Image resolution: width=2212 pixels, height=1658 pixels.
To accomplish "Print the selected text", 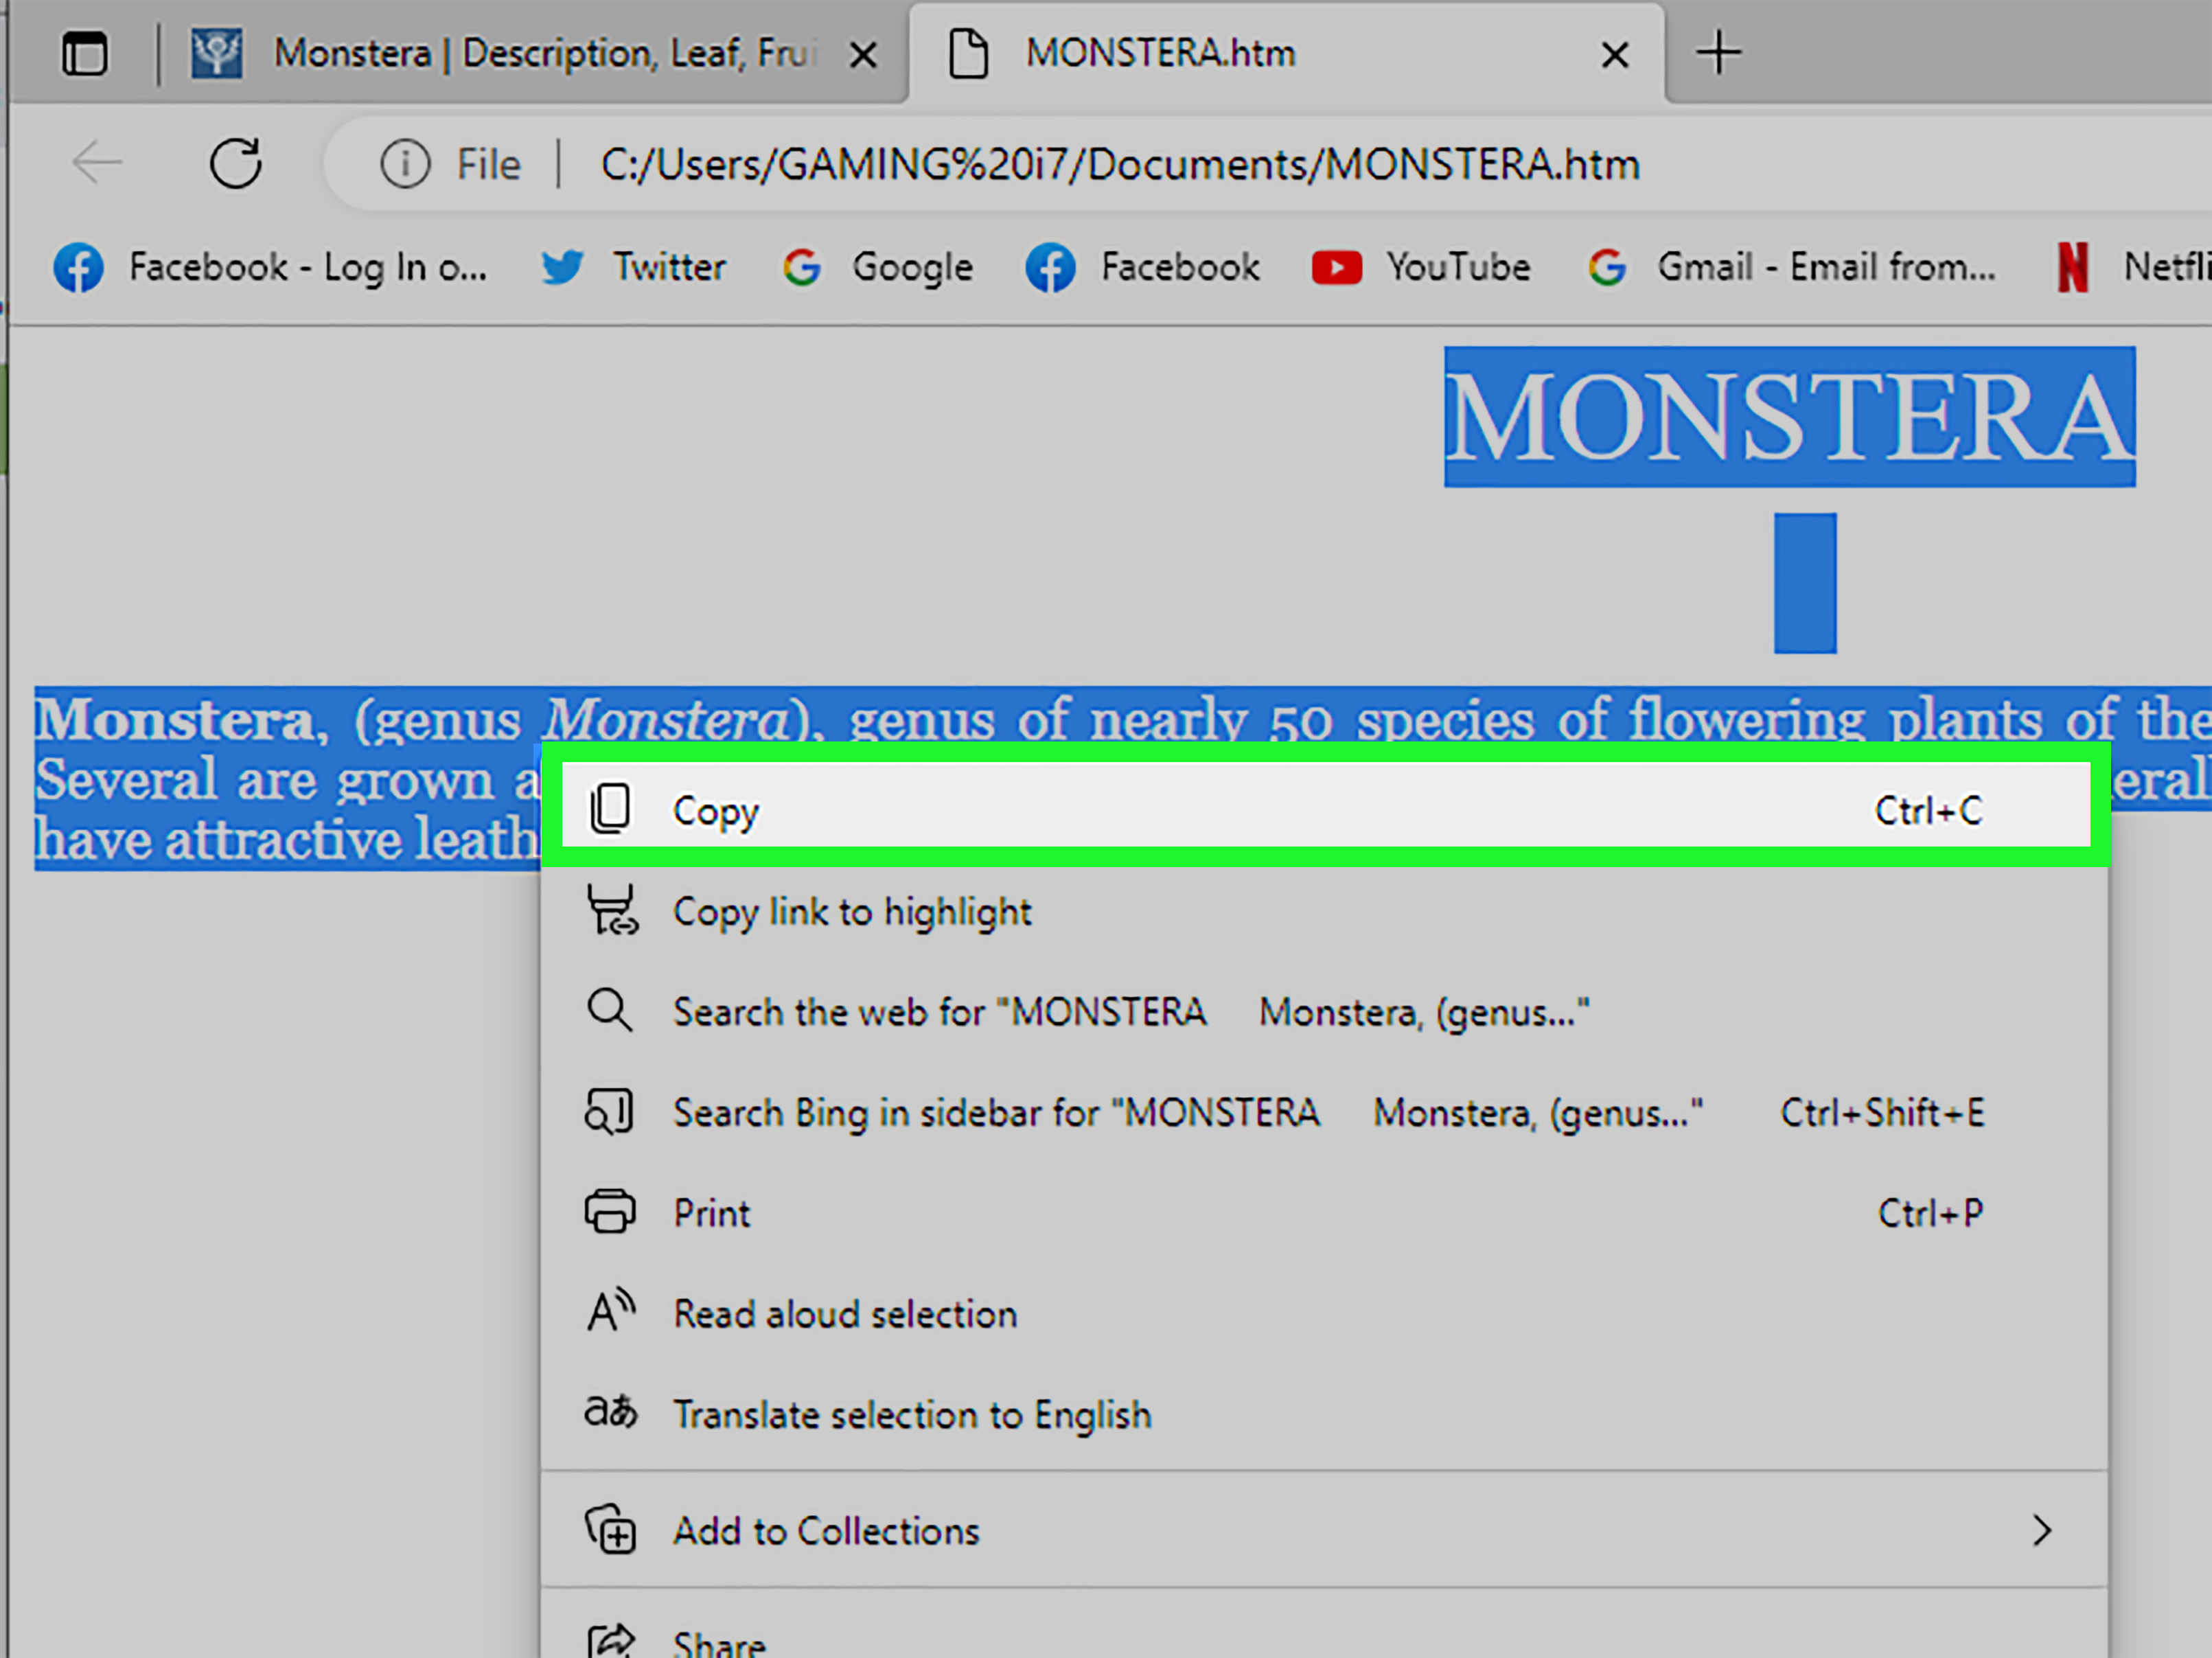I will [710, 1213].
